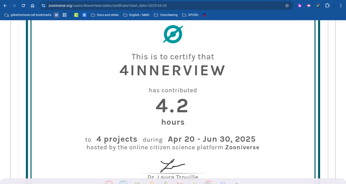The height and width of the screenshot is (184, 346).
Task: Open gilbertschools.net bookmarks folder
Action: pyautogui.click(x=28, y=15)
